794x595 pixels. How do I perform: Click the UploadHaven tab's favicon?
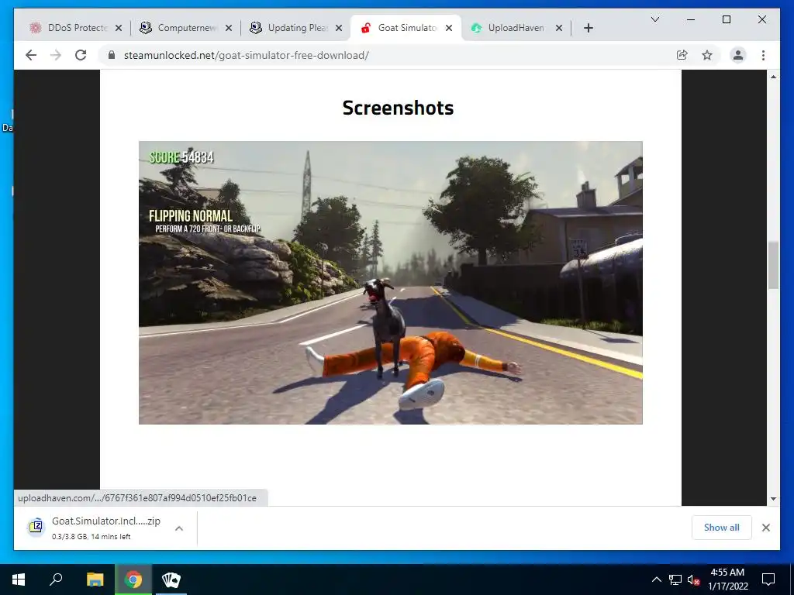coord(476,28)
